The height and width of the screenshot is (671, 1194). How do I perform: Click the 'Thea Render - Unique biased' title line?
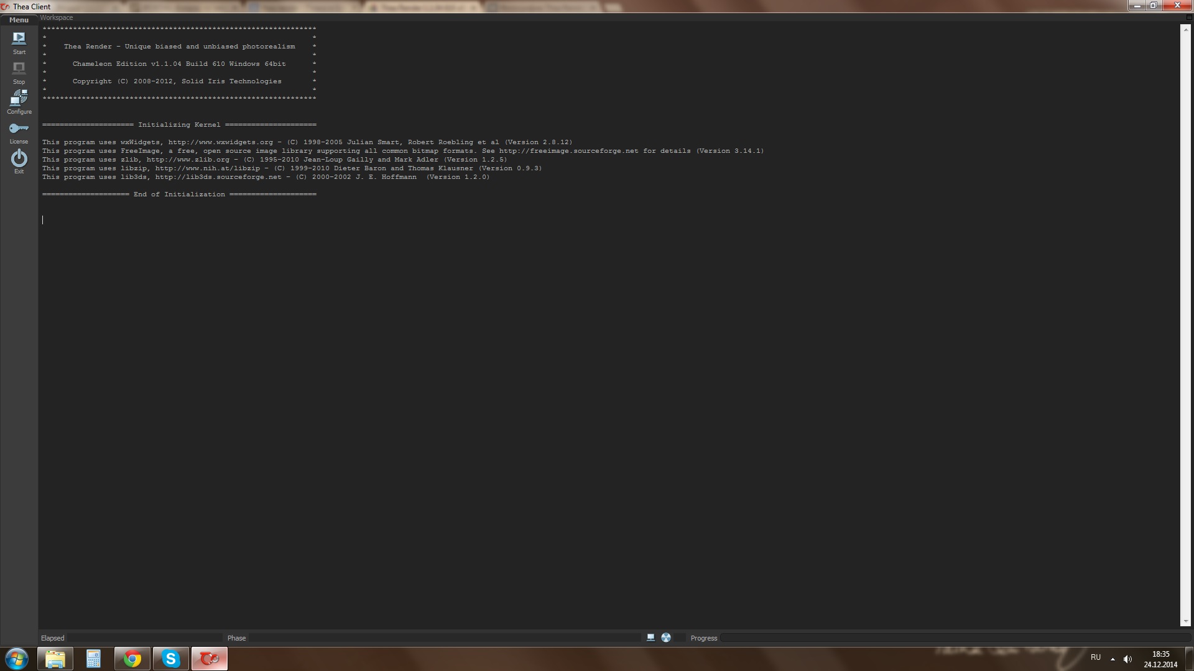coord(179,47)
